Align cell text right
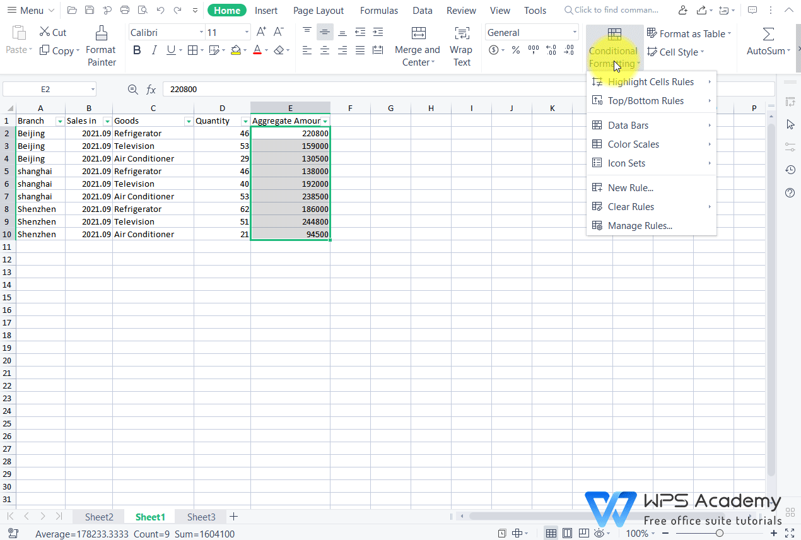 (x=342, y=50)
